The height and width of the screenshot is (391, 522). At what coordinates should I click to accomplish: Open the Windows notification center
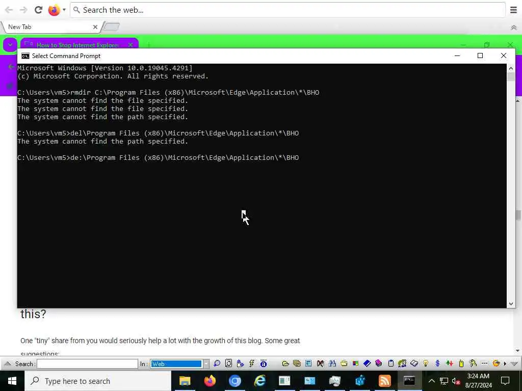(505, 381)
